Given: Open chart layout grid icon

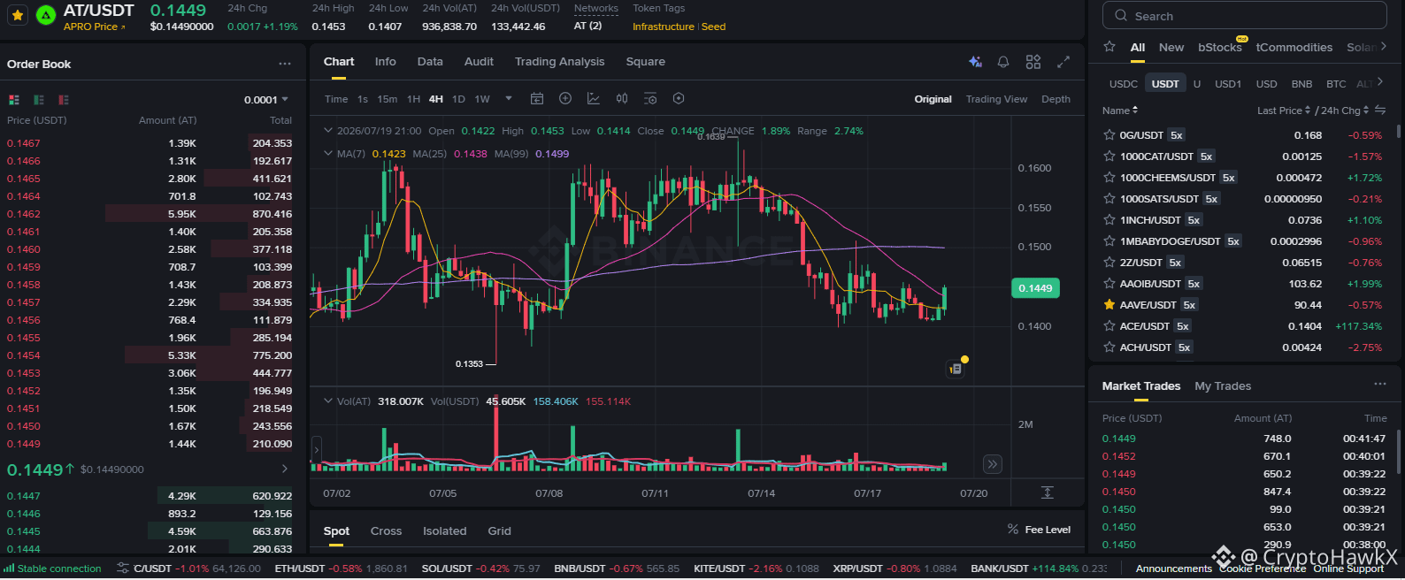Looking at the screenshot, I should point(1033,62).
